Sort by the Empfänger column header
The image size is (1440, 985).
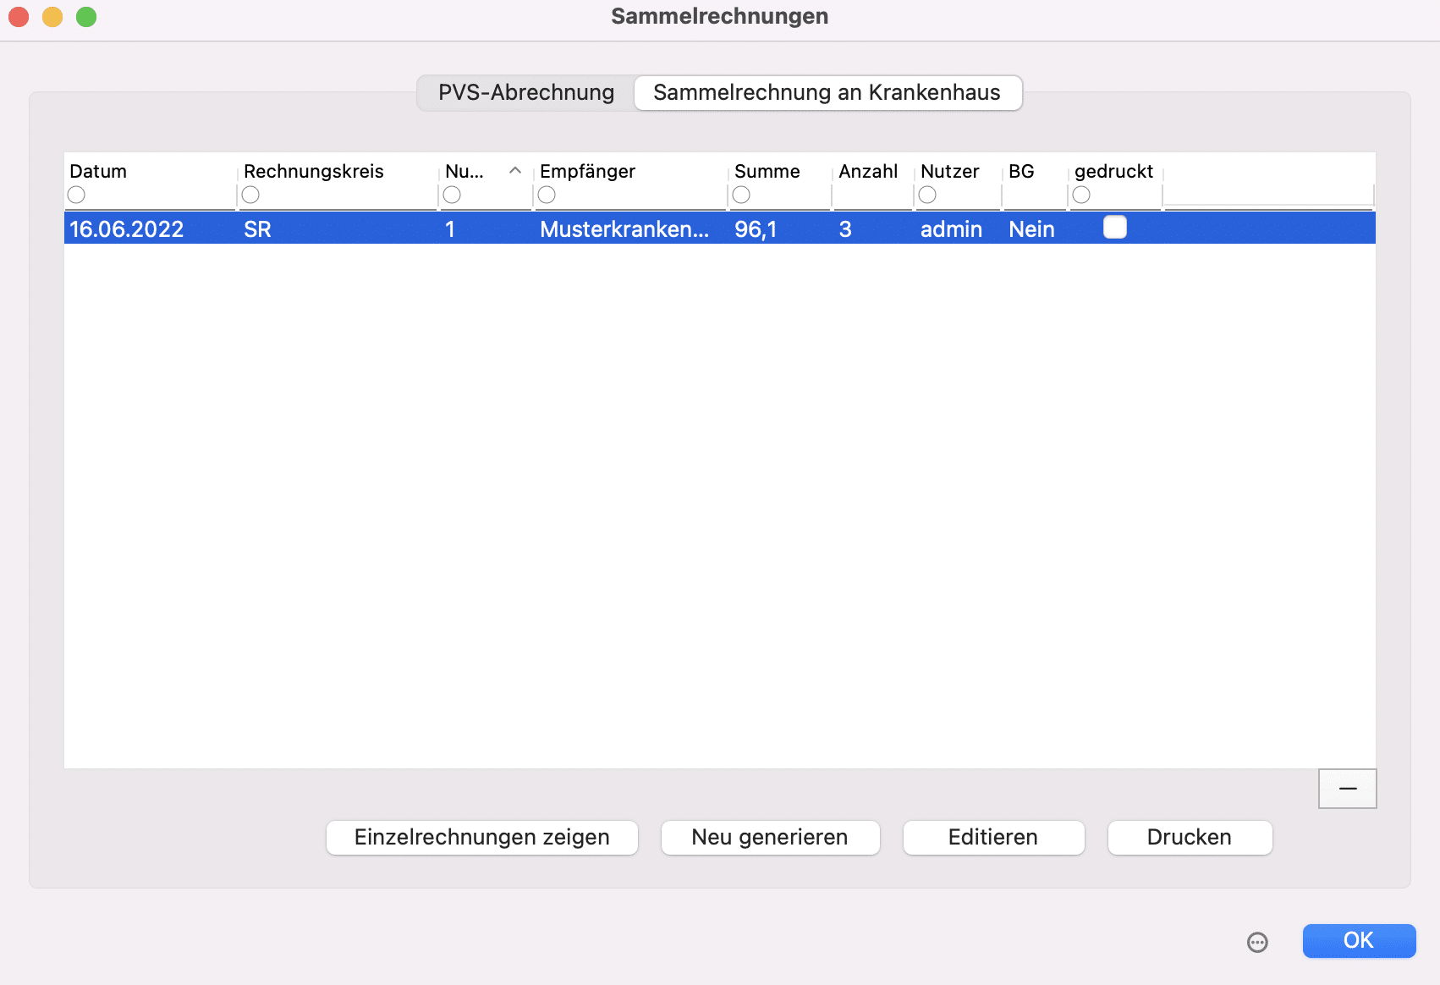coord(587,171)
